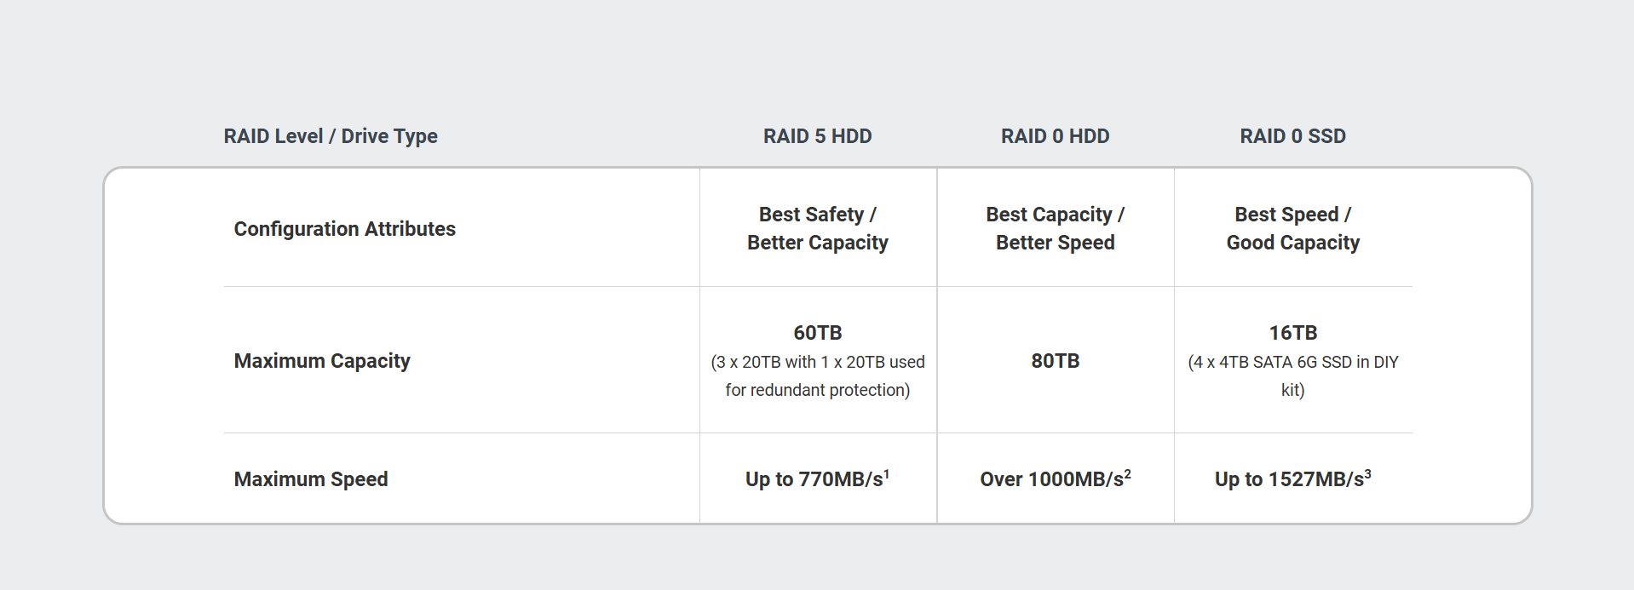Viewport: 1634px width, 590px height.
Task: Click the Best Capacity / Better Speed cell
Action: pyautogui.click(x=1055, y=228)
